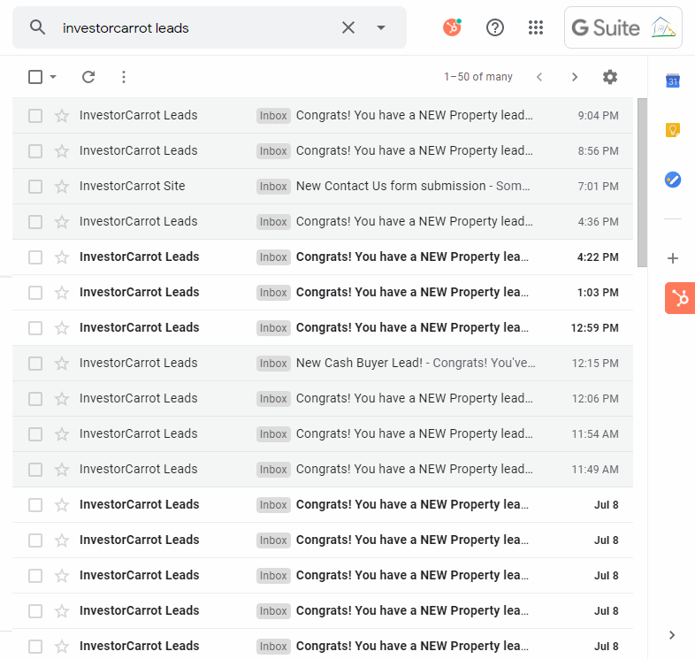695x659 pixels.
Task: Open the 9:04 PM Property lead email
Action: coord(323,116)
